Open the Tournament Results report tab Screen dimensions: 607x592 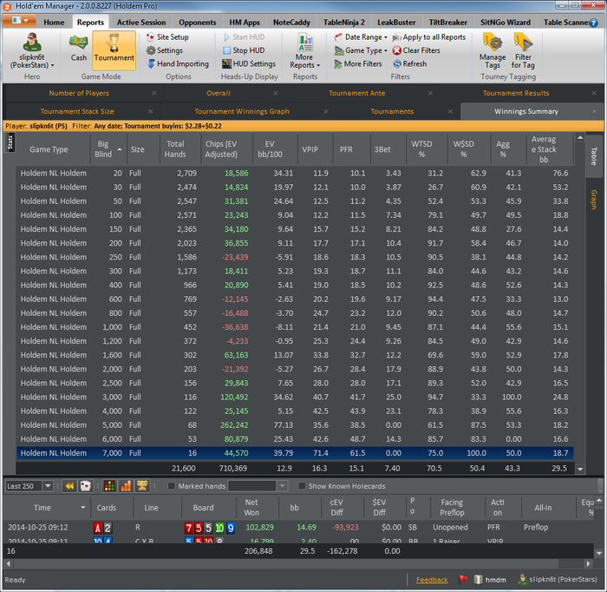[x=516, y=93]
